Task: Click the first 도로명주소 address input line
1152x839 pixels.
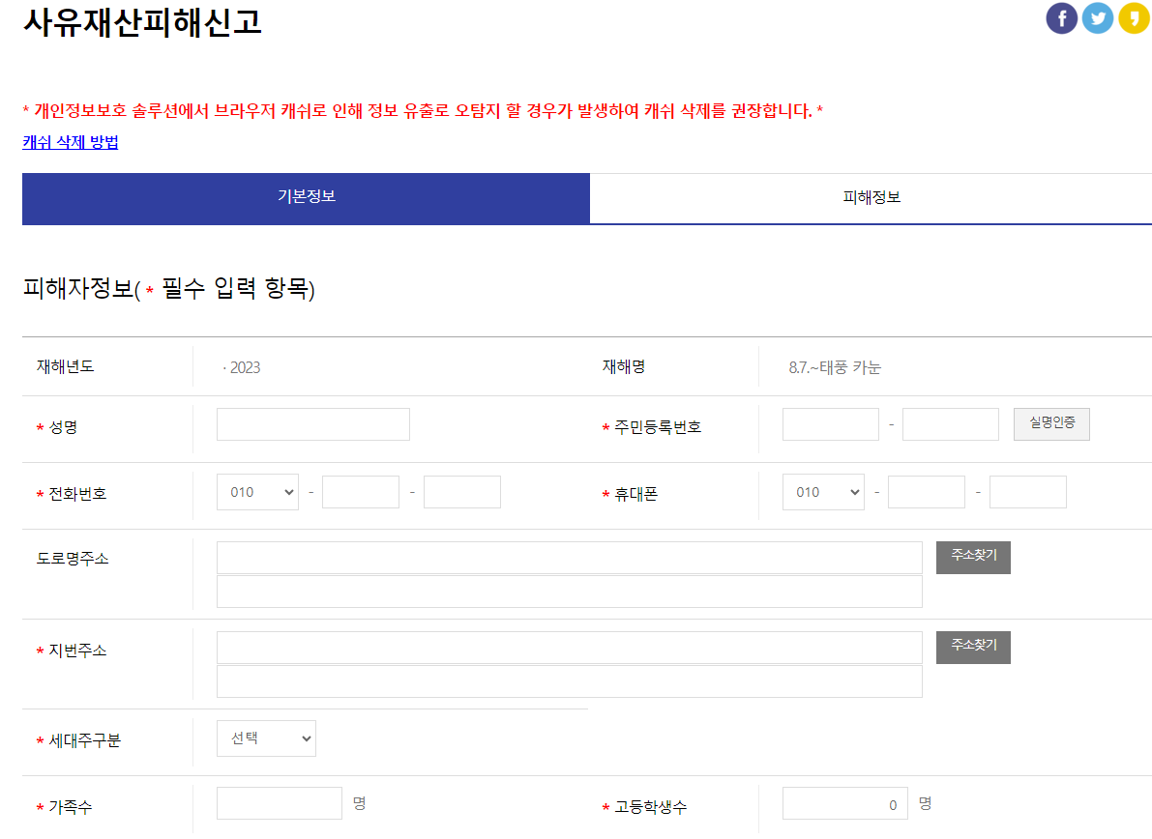Action: [x=571, y=558]
